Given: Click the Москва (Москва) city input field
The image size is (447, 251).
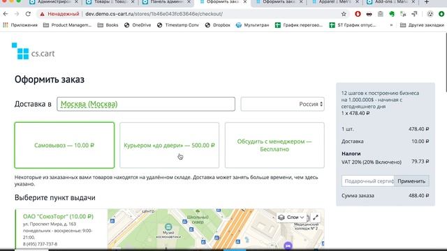Looking at the screenshot, I should pyautogui.click(x=146, y=104).
